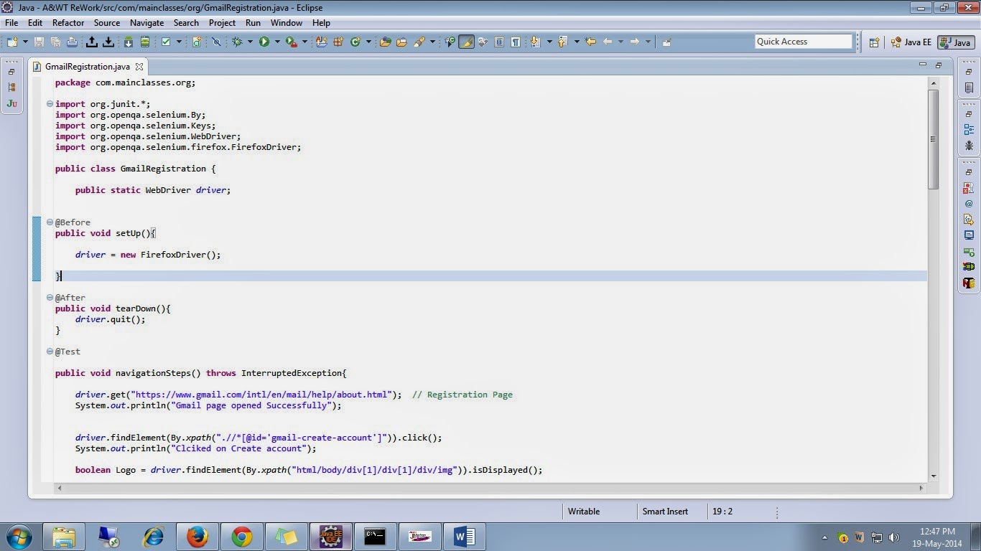This screenshot has width=981, height=551.
Task: Open the Problems view in right sidebar
Action: 969,188
